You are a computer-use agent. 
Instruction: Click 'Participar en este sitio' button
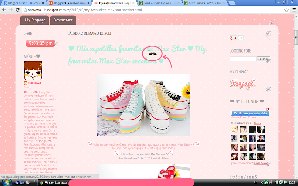[250, 113]
